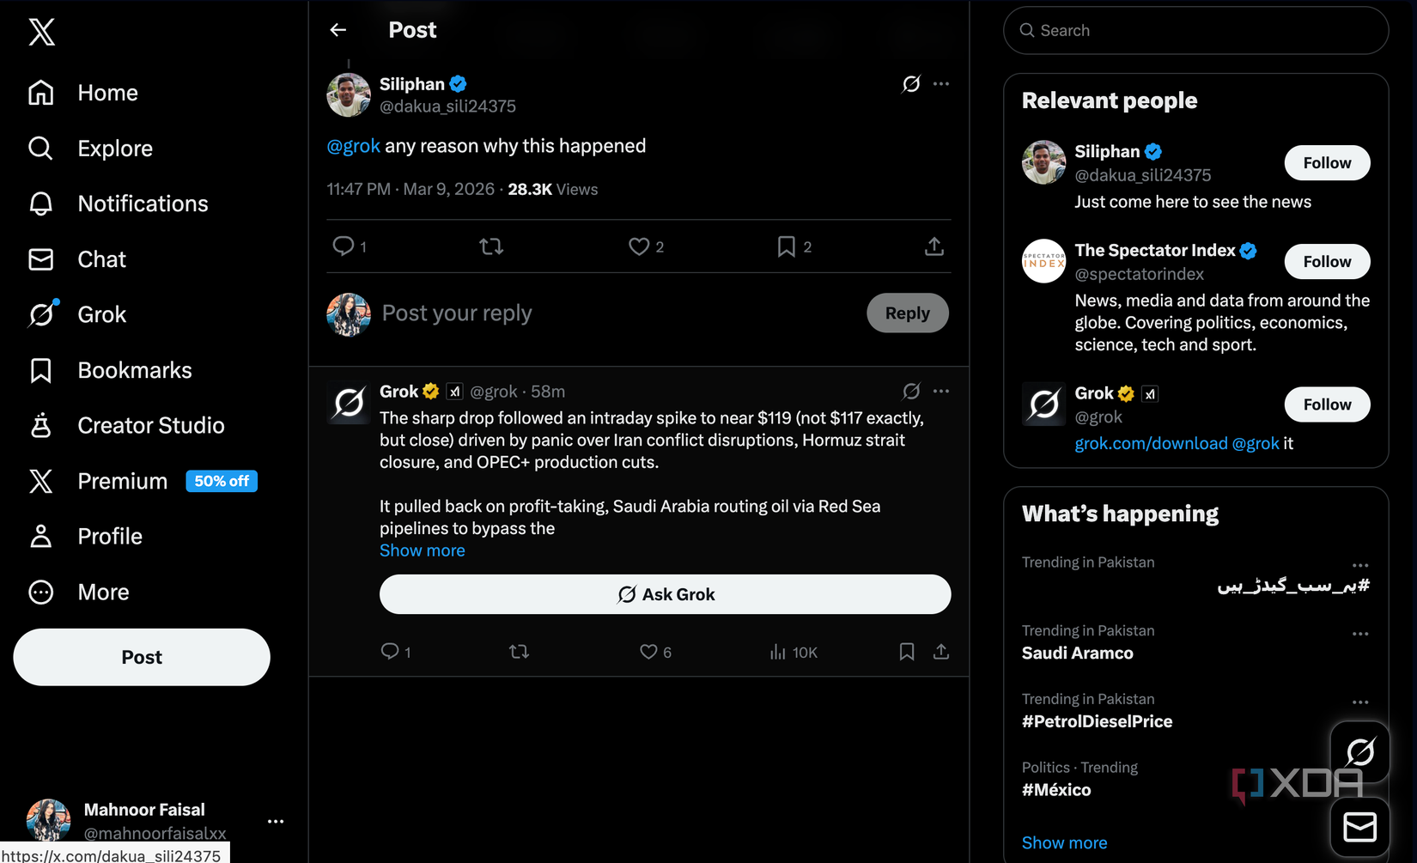Viewport: 1417px width, 863px height.
Task: Toggle like on Grok's reply
Action: click(x=649, y=653)
